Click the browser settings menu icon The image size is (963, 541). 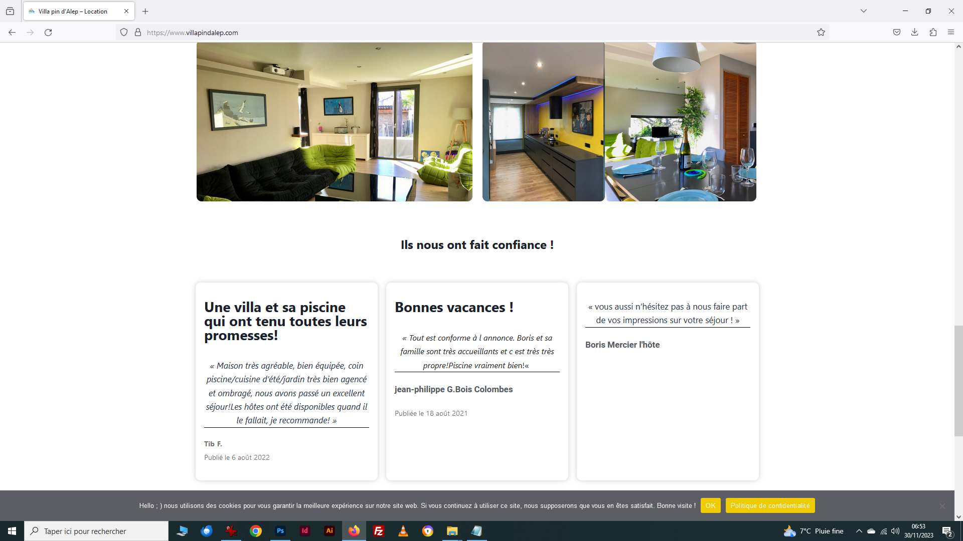[x=950, y=32]
